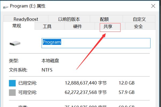Image resolution: width=161 pixels, height=107 pixels.
Task: Open the 共享 tab
Action: point(110,26)
